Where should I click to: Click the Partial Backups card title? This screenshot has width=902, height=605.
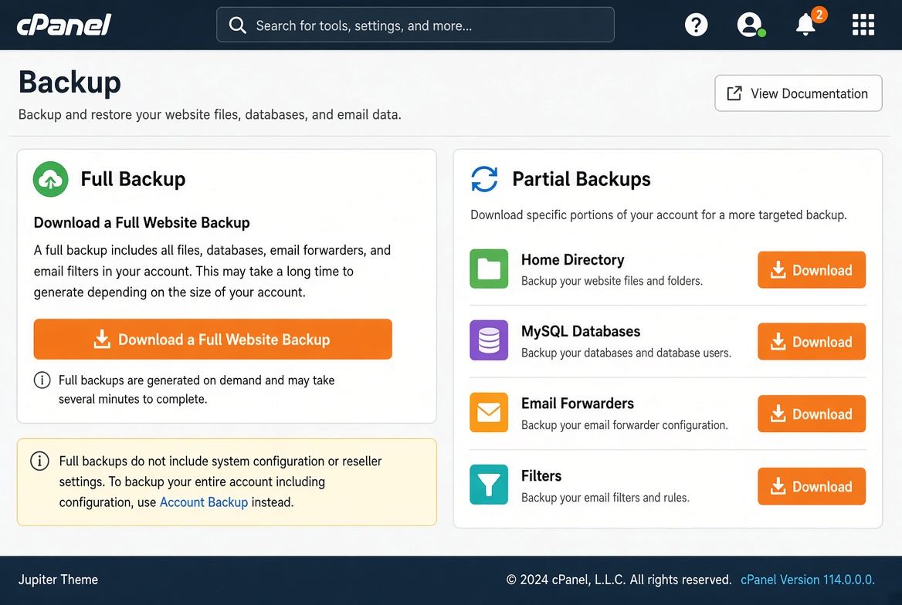pyautogui.click(x=582, y=179)
